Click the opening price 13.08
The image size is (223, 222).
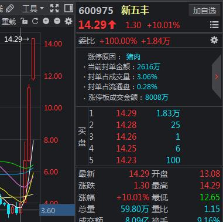pyautogui.click(x=210, y=174)
